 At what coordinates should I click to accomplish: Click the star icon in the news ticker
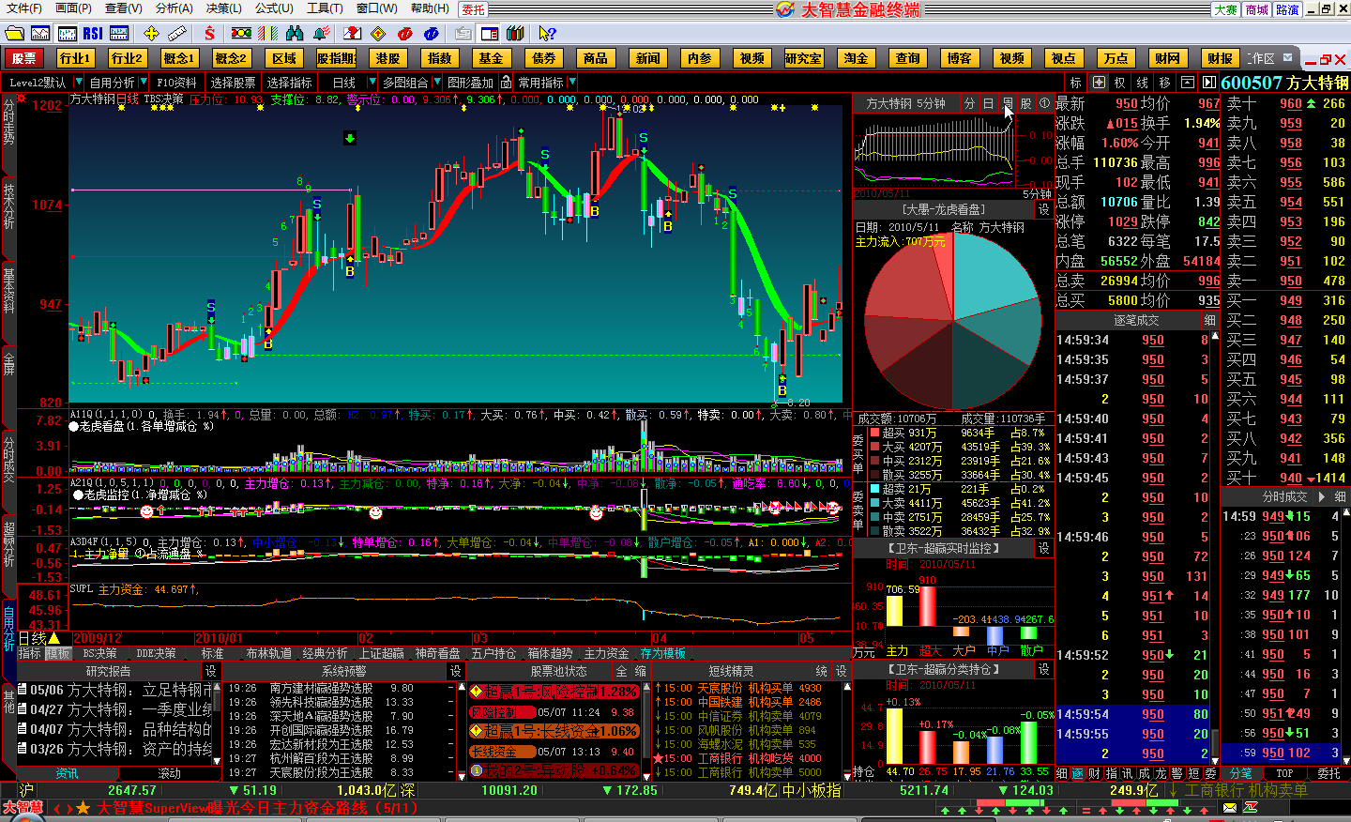click(83, 808)
